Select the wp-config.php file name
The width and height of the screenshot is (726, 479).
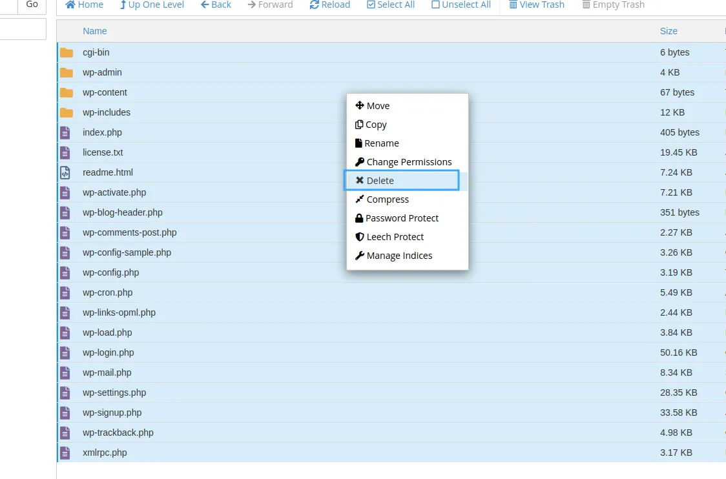click(110, 272)
